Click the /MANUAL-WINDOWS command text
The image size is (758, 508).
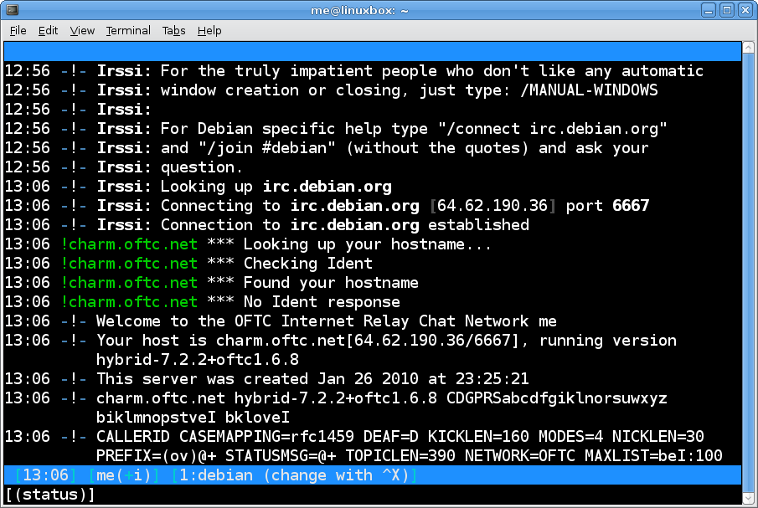coord(589,90)
